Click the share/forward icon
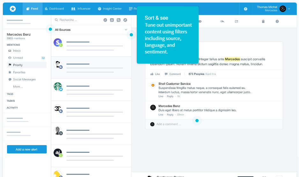This screenshot has height=177, width=299. coord(237,21)
